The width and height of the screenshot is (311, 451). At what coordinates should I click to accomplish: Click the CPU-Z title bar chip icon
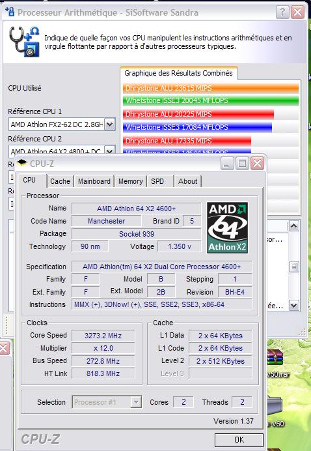coord(22,163)
